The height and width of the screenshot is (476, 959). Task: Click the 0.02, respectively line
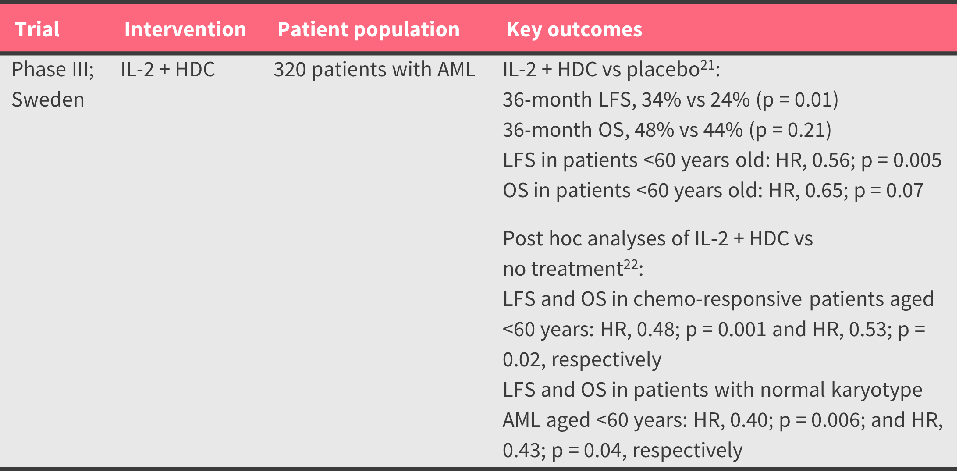[582, 360]
